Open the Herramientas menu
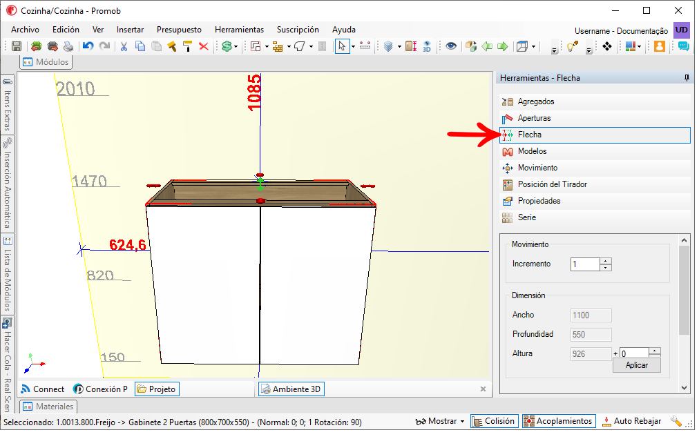 240,30
